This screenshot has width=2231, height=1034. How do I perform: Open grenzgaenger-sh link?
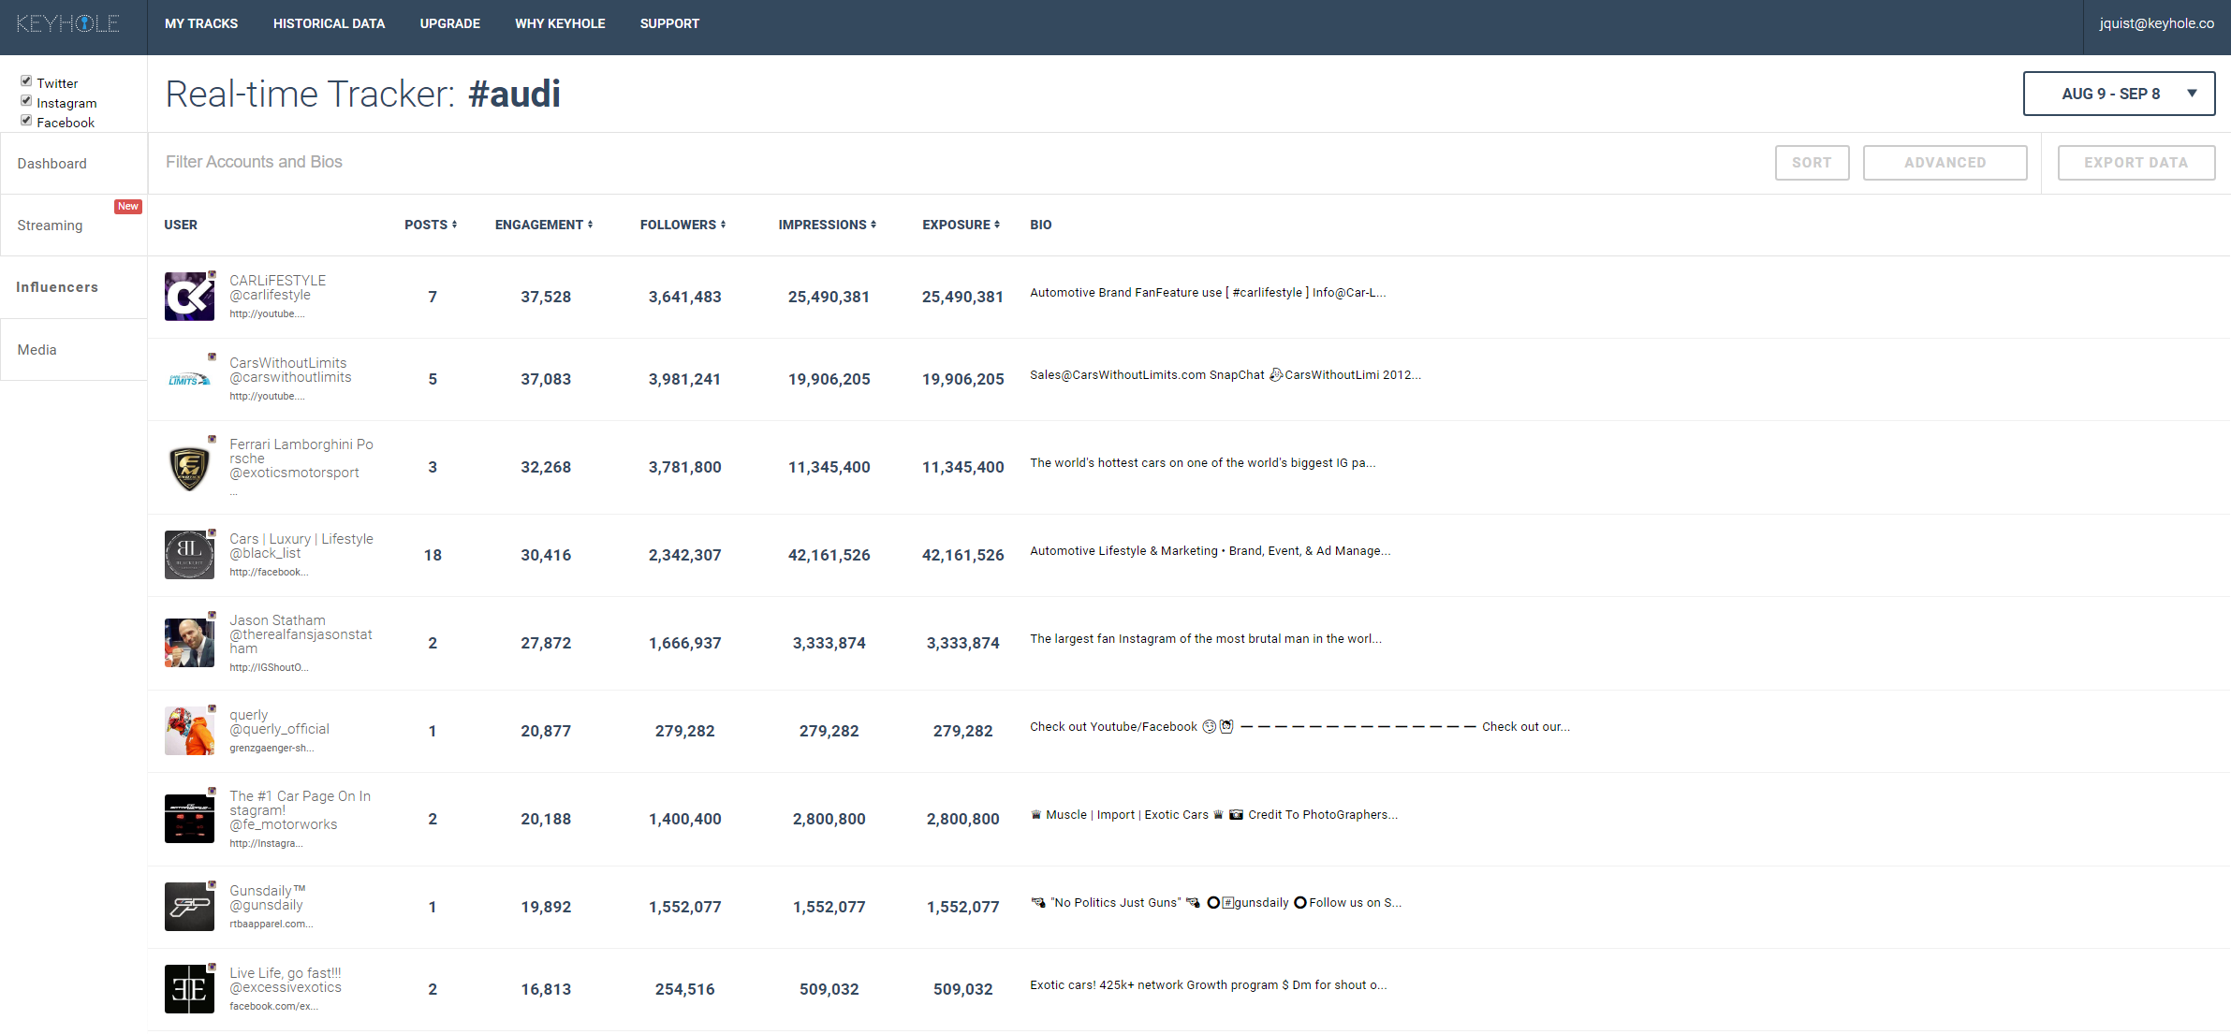click(x=272, y=749)
